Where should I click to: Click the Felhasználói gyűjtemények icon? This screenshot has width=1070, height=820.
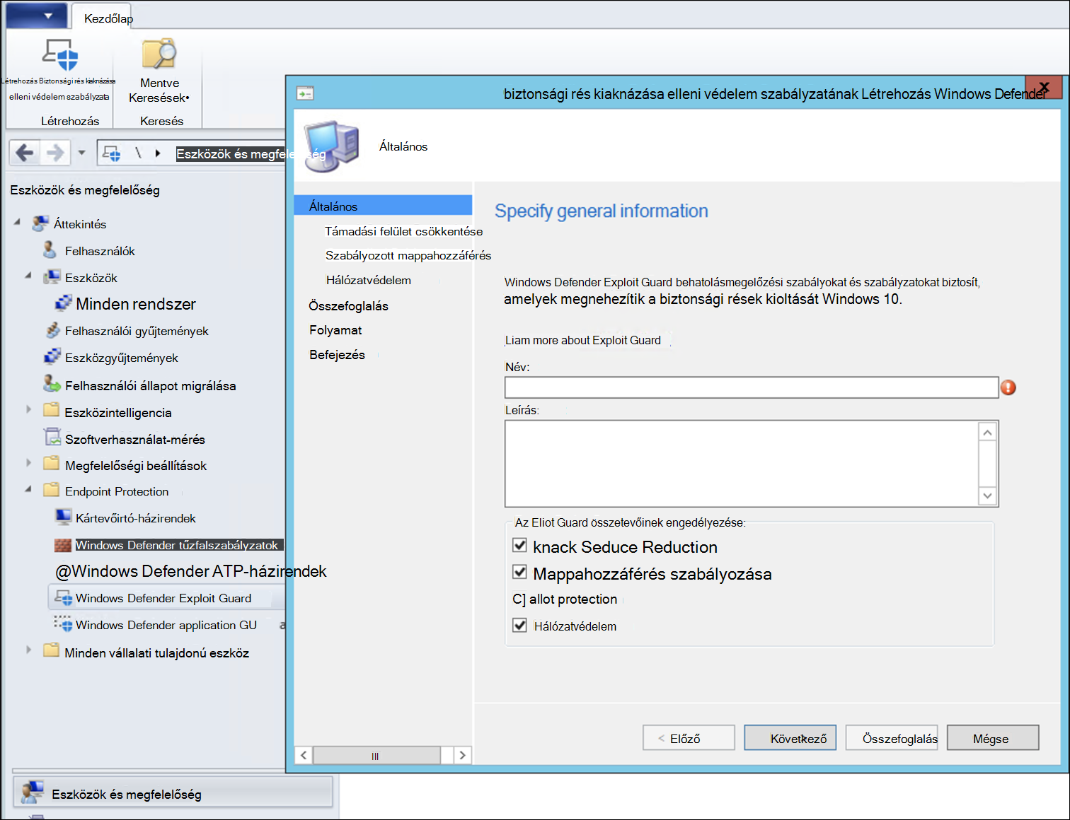coord(52,331)
